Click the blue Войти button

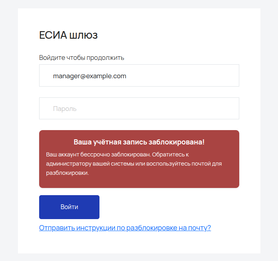(x=69, y=207)
